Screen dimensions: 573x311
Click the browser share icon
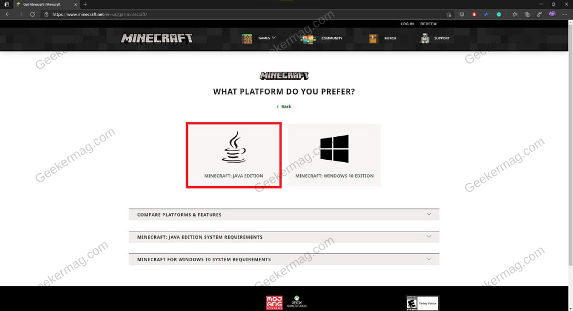click(x=539, y=14)
